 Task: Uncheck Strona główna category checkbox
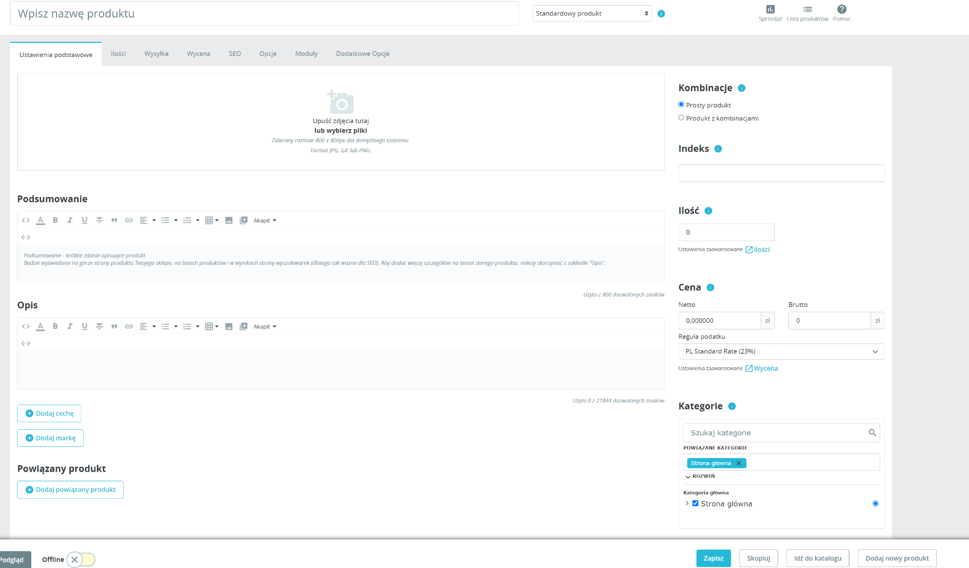[695, 503]
